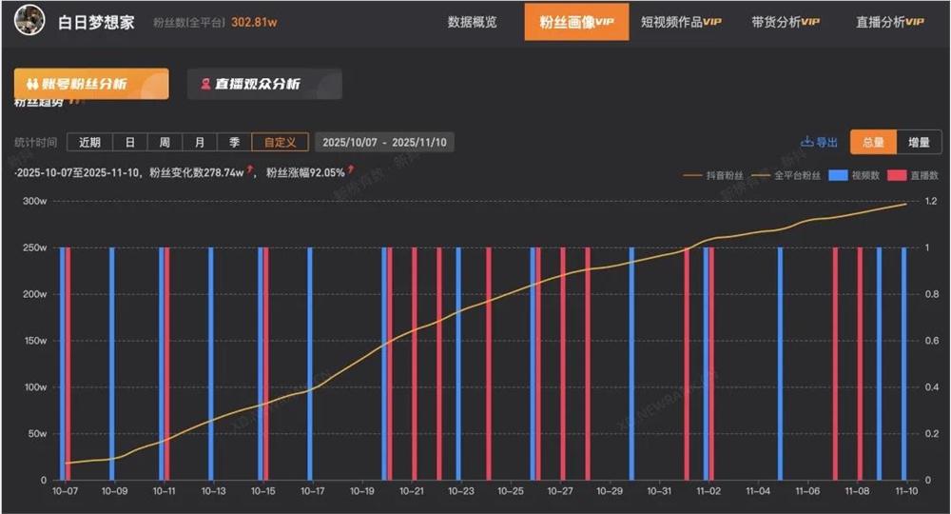The image size is (951, 514).
Task: Click the blue video bar at 11-10
Action: click(903, 364)
